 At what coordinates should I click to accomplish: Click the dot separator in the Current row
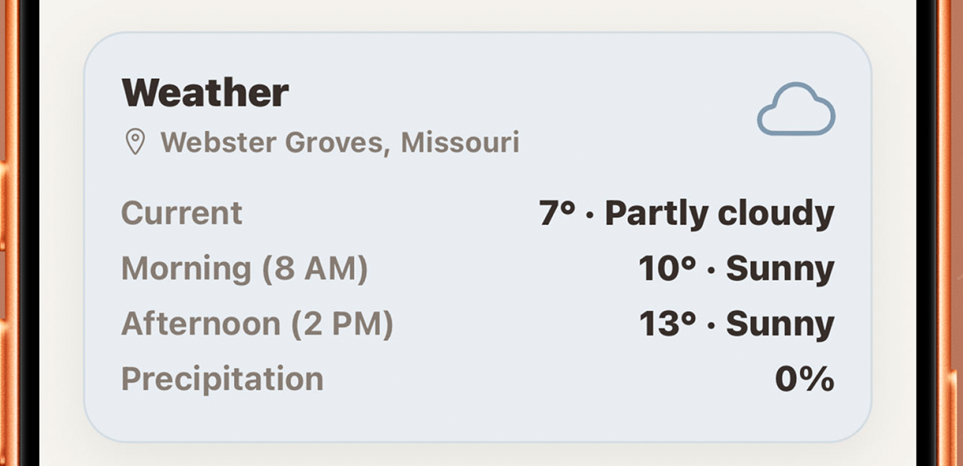pyautogui.click(x=590, y=215)
